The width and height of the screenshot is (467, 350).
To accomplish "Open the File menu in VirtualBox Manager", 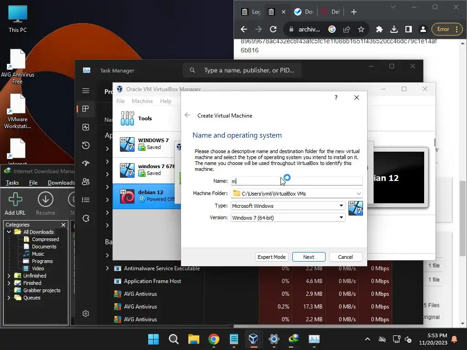I will click(x=120, y=101).
